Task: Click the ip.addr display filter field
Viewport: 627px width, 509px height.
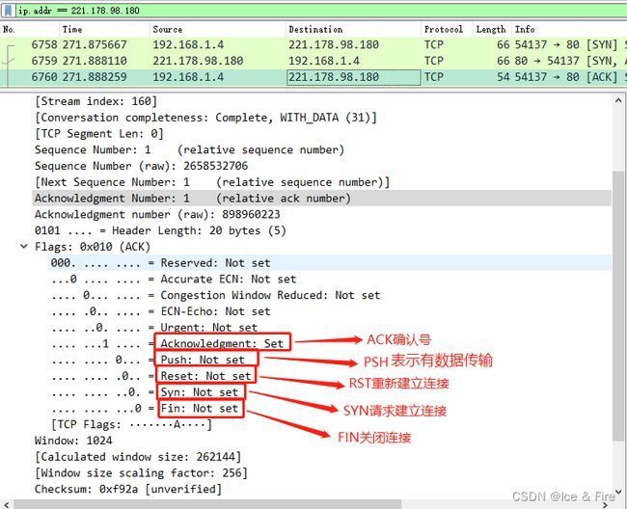Action: coord(320,11)
